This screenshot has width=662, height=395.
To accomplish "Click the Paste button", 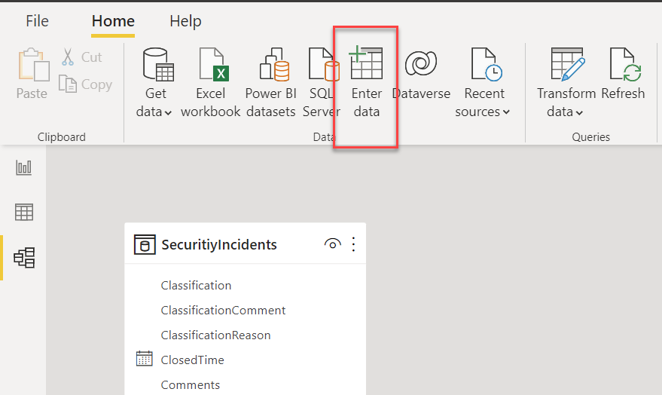I will click(32, 75).
